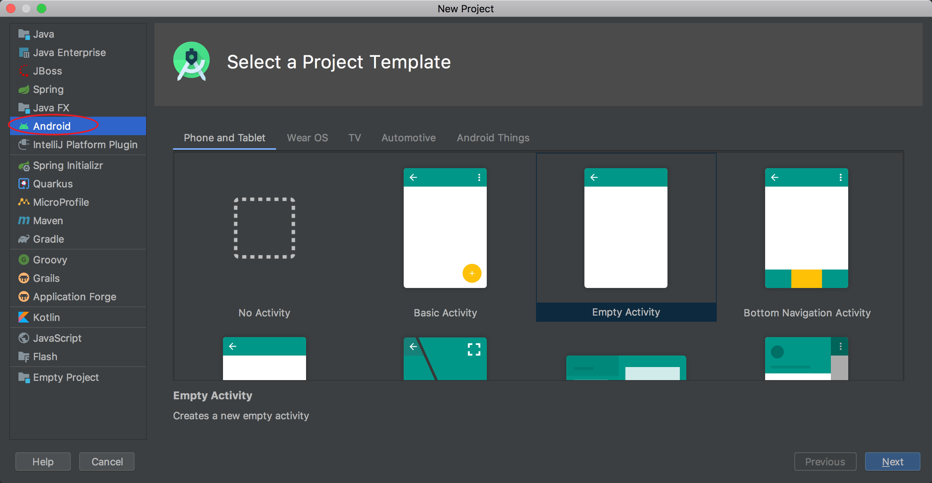Screen dimensions: 932x483
Task: Switch to the Wear OS tab
Action: click(308, 138)
